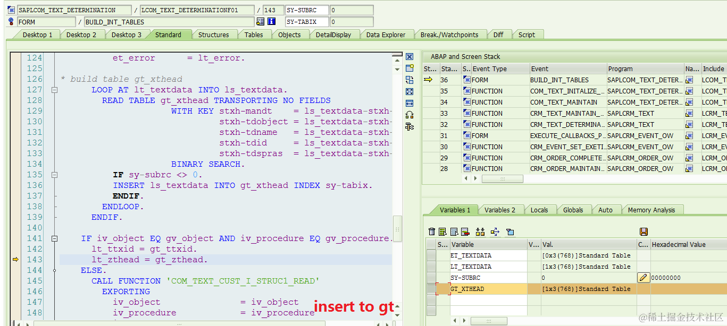Screen dimensions: 727x326
Task: Click the green list icon in the variables toolbar
Action: [443, 231]
